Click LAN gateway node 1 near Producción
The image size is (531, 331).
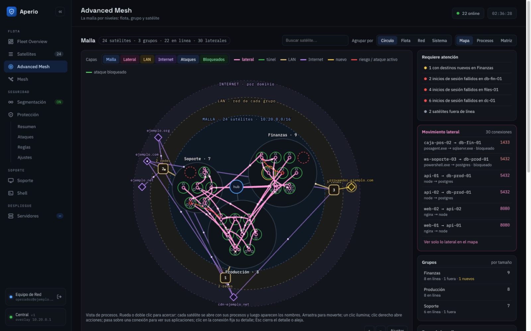coord(225,278)
